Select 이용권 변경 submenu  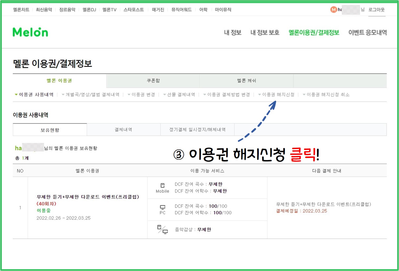(x=143, y=95)
